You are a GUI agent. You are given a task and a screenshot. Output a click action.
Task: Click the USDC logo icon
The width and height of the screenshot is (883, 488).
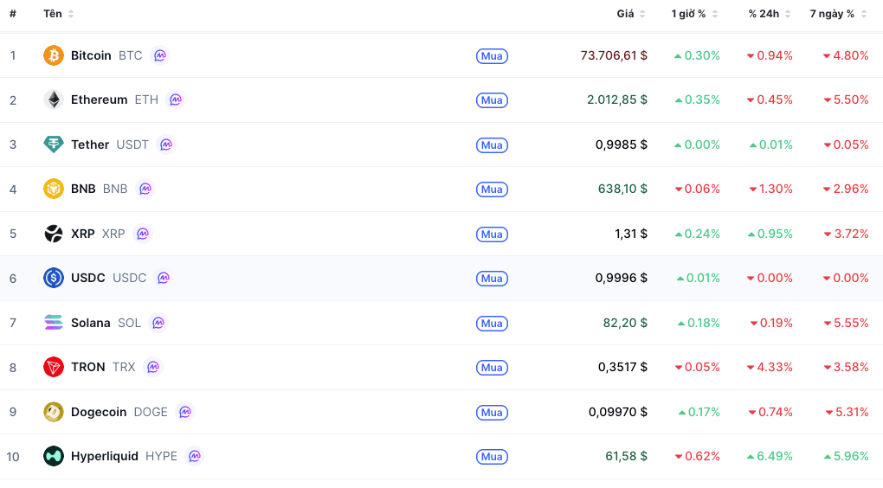[54, 278]
